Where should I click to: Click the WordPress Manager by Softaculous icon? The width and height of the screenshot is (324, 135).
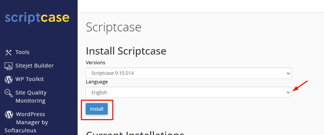click(x=9, y=114)
